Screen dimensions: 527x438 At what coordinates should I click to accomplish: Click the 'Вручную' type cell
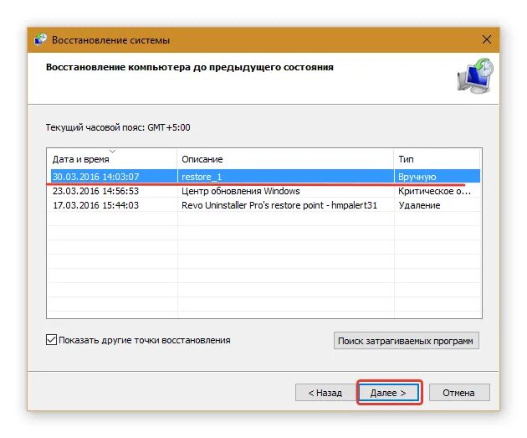coord(417,177)
